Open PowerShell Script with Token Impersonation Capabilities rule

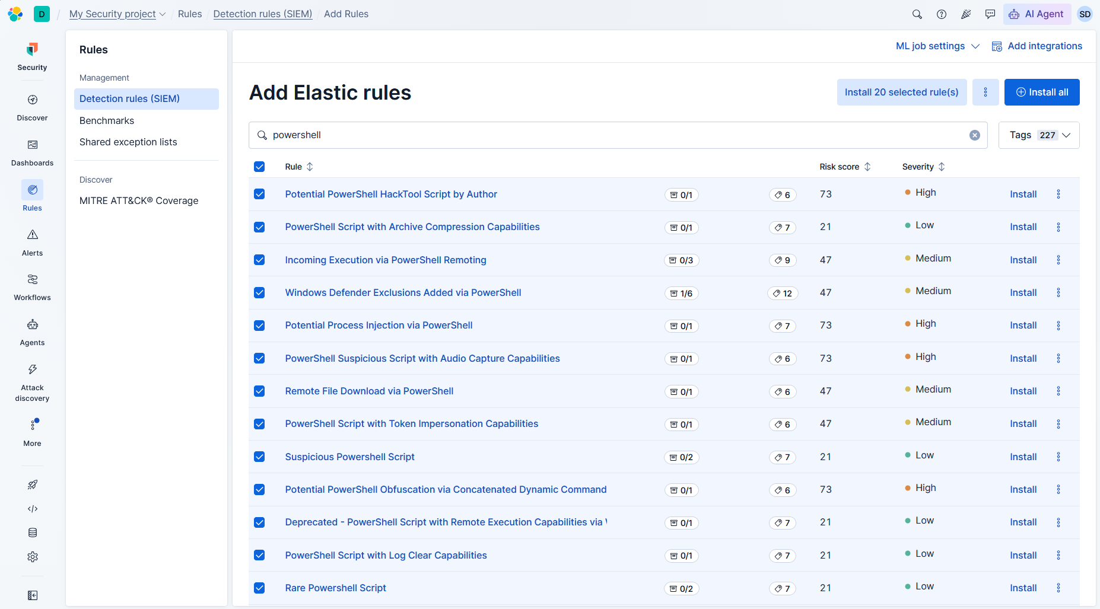(x=412, y=423)
